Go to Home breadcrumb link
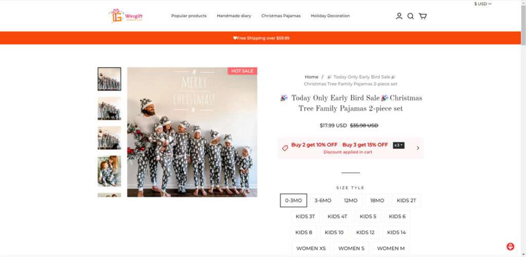Image resolution: width=526 pixels, height=257 pixels. 311,77
